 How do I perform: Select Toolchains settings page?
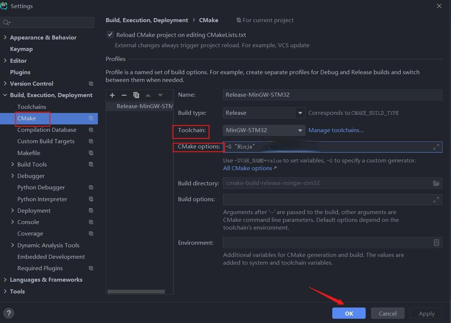point(32,107)
